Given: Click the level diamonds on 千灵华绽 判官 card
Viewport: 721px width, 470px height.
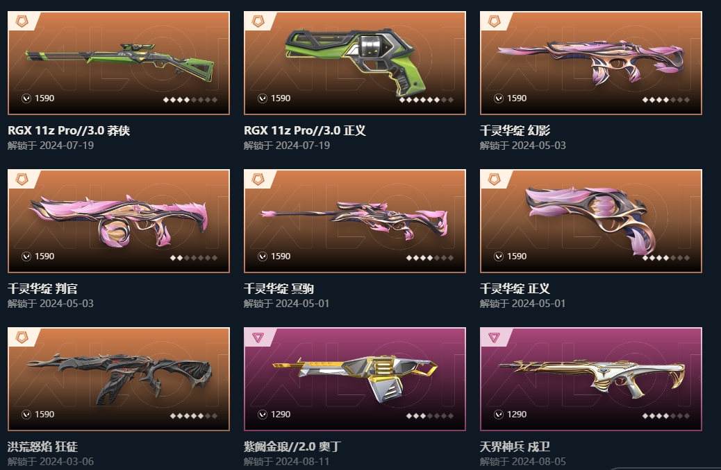Looking at the screenshot, I should [x=194, y=258].
